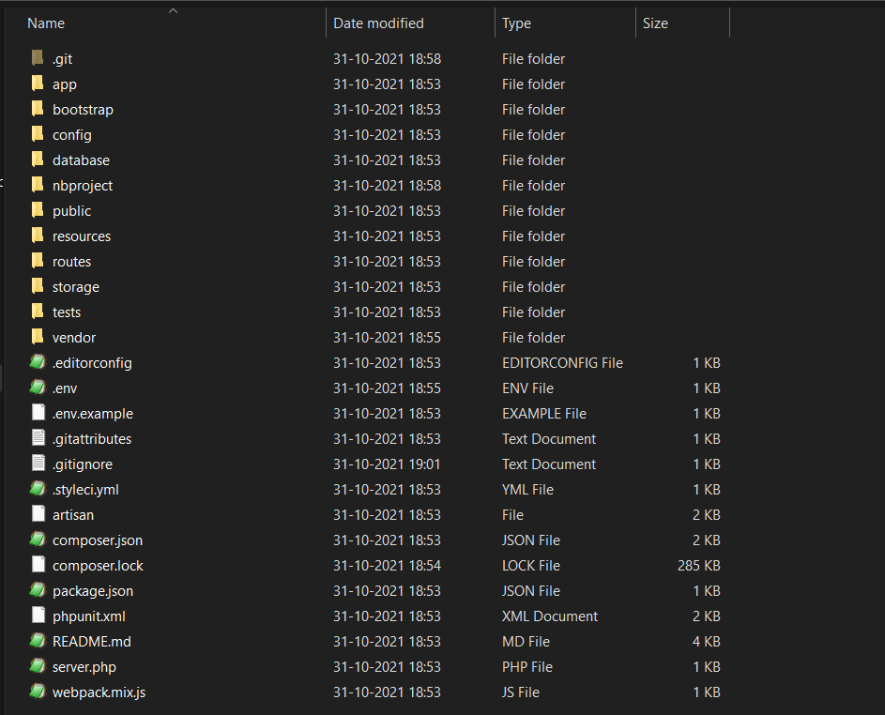Click the 'JS File' type cell
The height and width of the screenshot is (715, 885).
(520, 692)
